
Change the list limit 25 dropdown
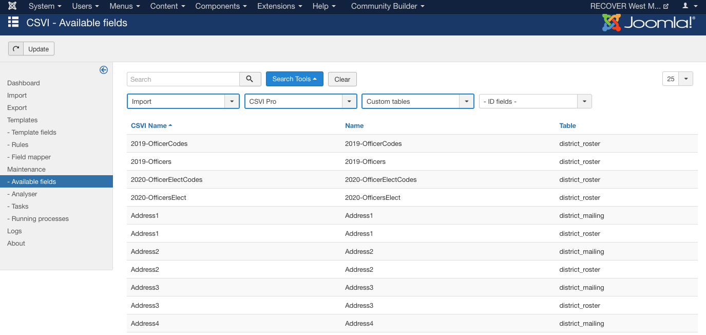coord(677,79)
